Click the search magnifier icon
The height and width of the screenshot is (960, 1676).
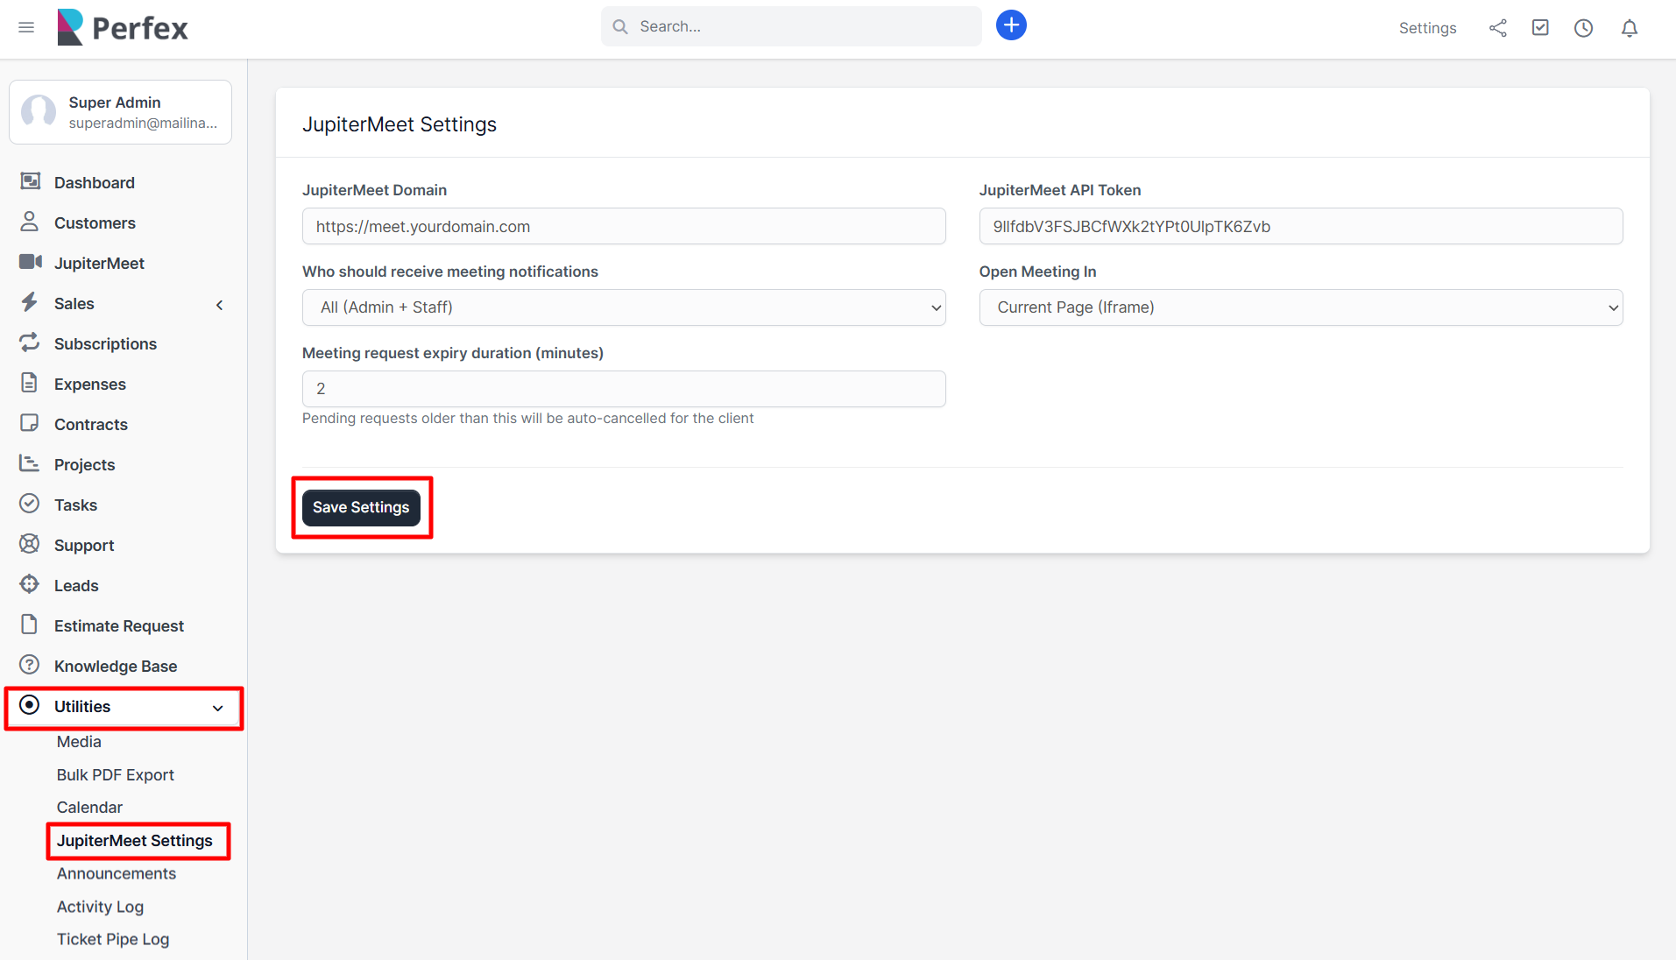(620, 26)
